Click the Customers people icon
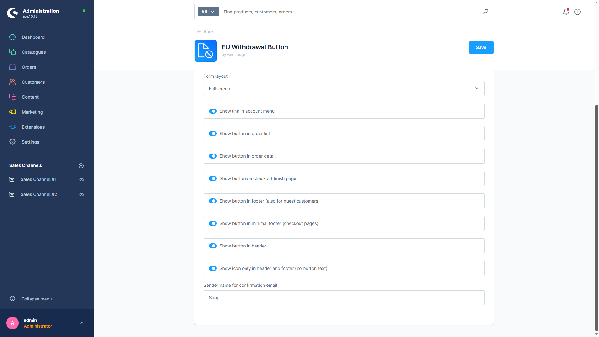 (x=12, y=82)
